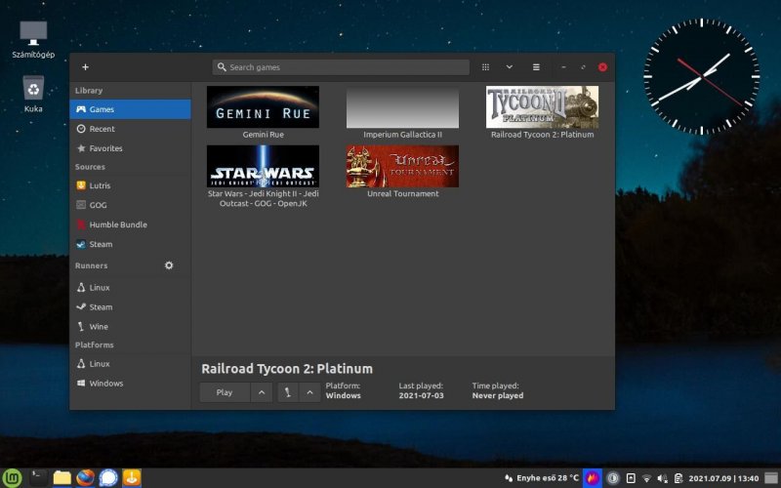Image resolution: width=781 pixels, height=488 pixels.
Task: Launch the terminal from the taskbar
Action: [38, 478]
